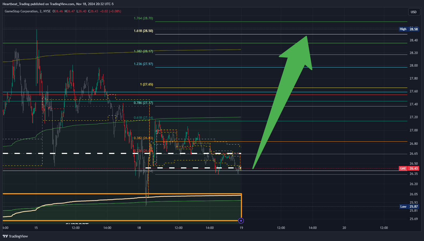Click 26.35 on the price scale
The image size is (424, 241).
[x=414, y=174]
